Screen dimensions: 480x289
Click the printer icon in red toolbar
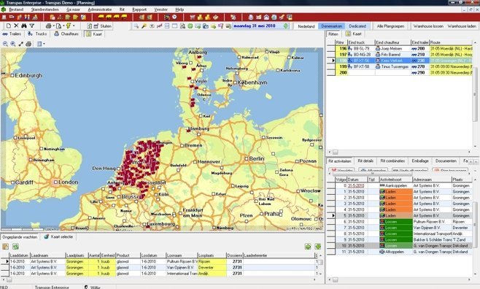coord(251,17)
